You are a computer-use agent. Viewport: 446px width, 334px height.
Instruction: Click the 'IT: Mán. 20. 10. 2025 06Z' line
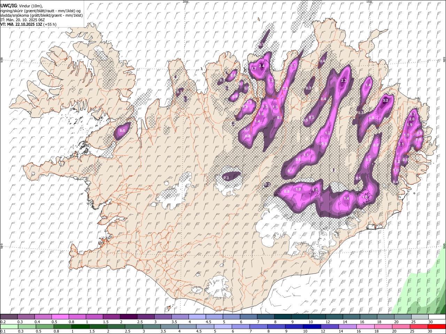click(23, 20)
